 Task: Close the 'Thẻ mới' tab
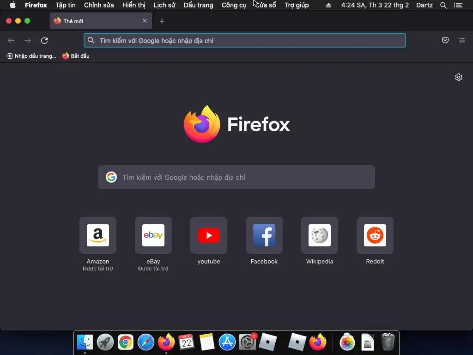coord(145,21)
